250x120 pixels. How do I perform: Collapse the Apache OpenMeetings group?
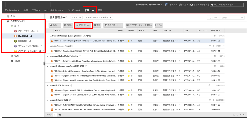(x=48, y=46)
